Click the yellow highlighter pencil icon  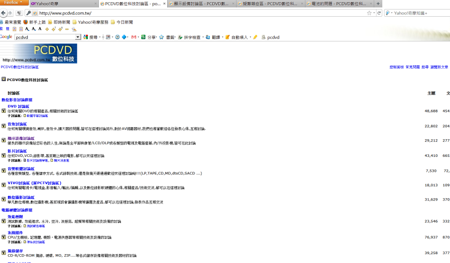click(x=256, y=37)
